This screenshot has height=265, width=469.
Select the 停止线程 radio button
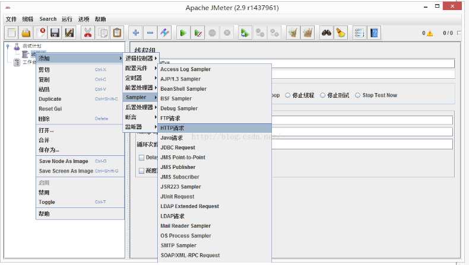pos(287,95)
